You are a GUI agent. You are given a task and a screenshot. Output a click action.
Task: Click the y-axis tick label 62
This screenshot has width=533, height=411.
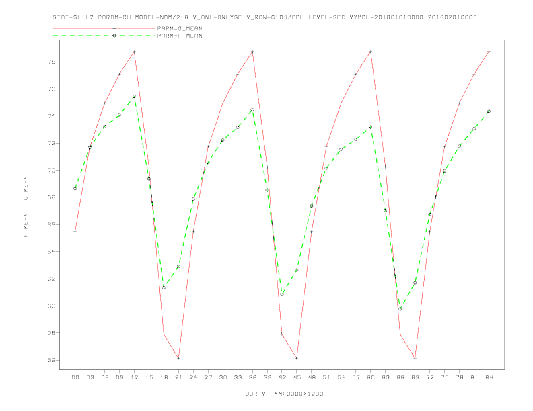[x=51, y=279]
